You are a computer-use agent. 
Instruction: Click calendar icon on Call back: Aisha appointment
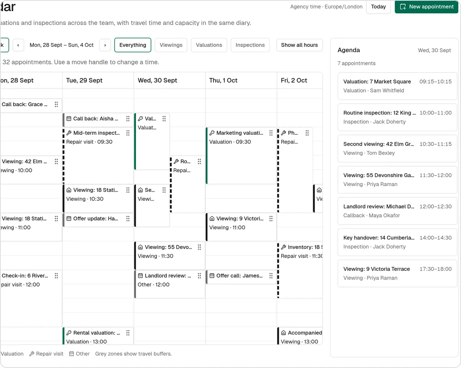(69, 119)
